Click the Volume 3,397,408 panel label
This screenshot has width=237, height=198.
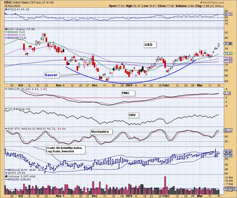(22, 177)
